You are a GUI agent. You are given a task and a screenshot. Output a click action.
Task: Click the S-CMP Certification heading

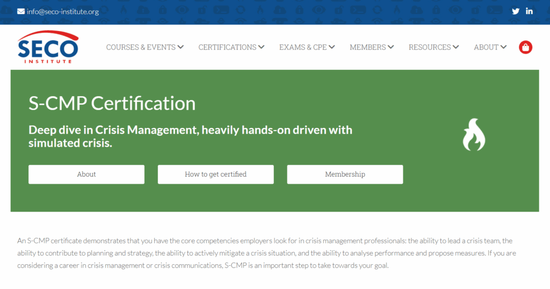pos(112,104)
